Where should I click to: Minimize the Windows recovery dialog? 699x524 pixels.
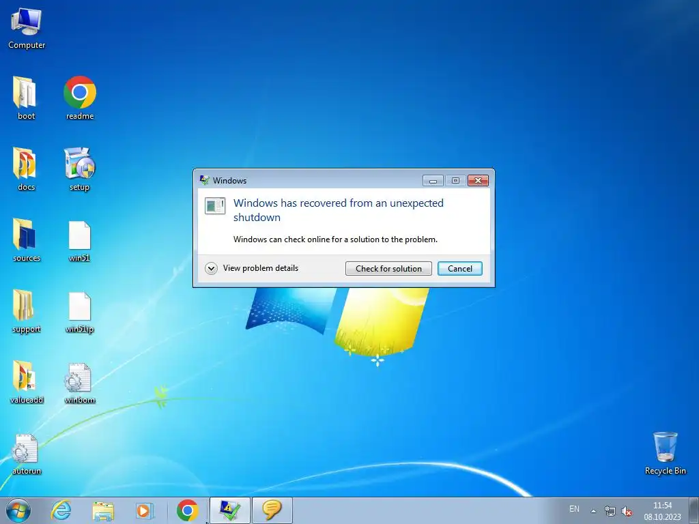[x=433, y=180]
